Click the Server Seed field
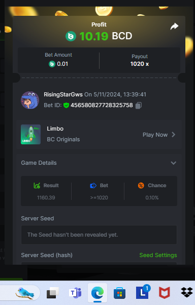Image resolution: width=195 pixels, height=305 pixels. (x=99, y=235)
